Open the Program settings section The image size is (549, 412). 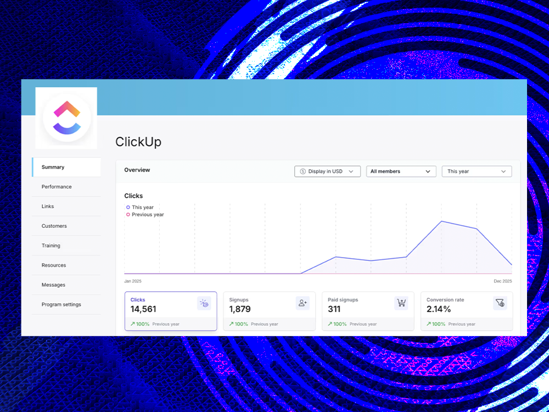[x=61, y=304]
